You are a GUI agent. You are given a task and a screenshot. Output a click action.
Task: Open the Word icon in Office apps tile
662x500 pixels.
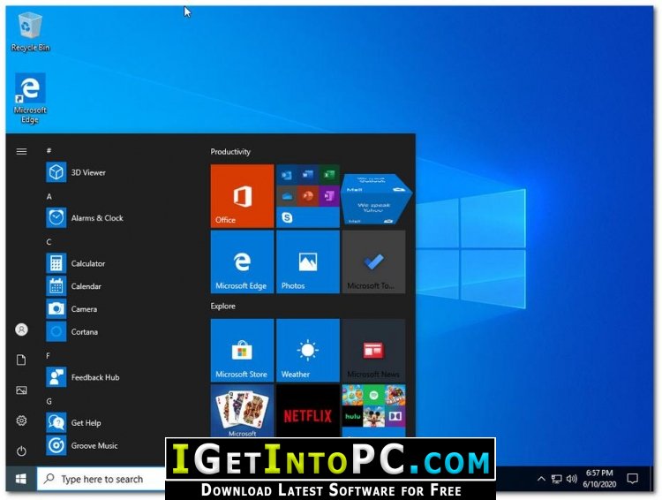(308, 175)
